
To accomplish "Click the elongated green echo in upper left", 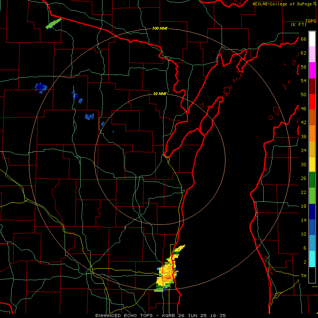I will 53,24.
